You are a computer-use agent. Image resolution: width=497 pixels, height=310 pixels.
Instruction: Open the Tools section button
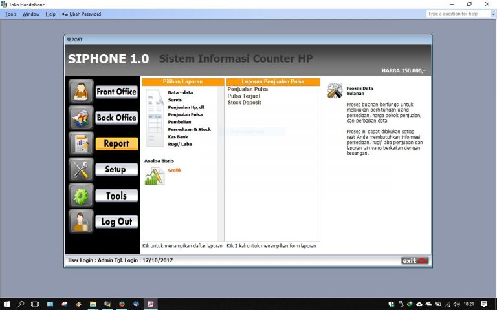(x=116, y=196)
